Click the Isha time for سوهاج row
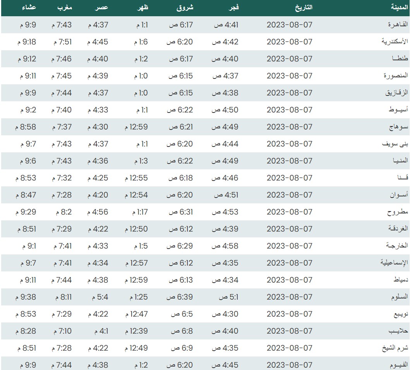Viewport: 410px width, 370px height. [26, 127]
